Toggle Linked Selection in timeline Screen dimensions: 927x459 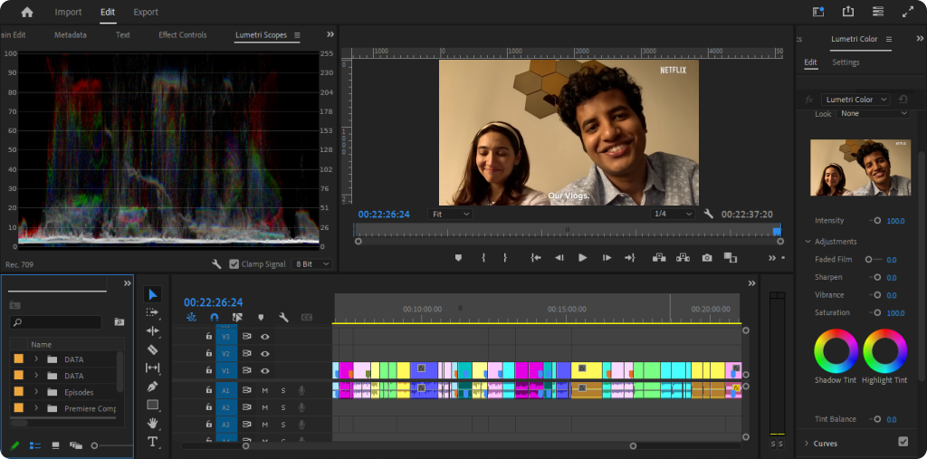[x=237, y=318]
